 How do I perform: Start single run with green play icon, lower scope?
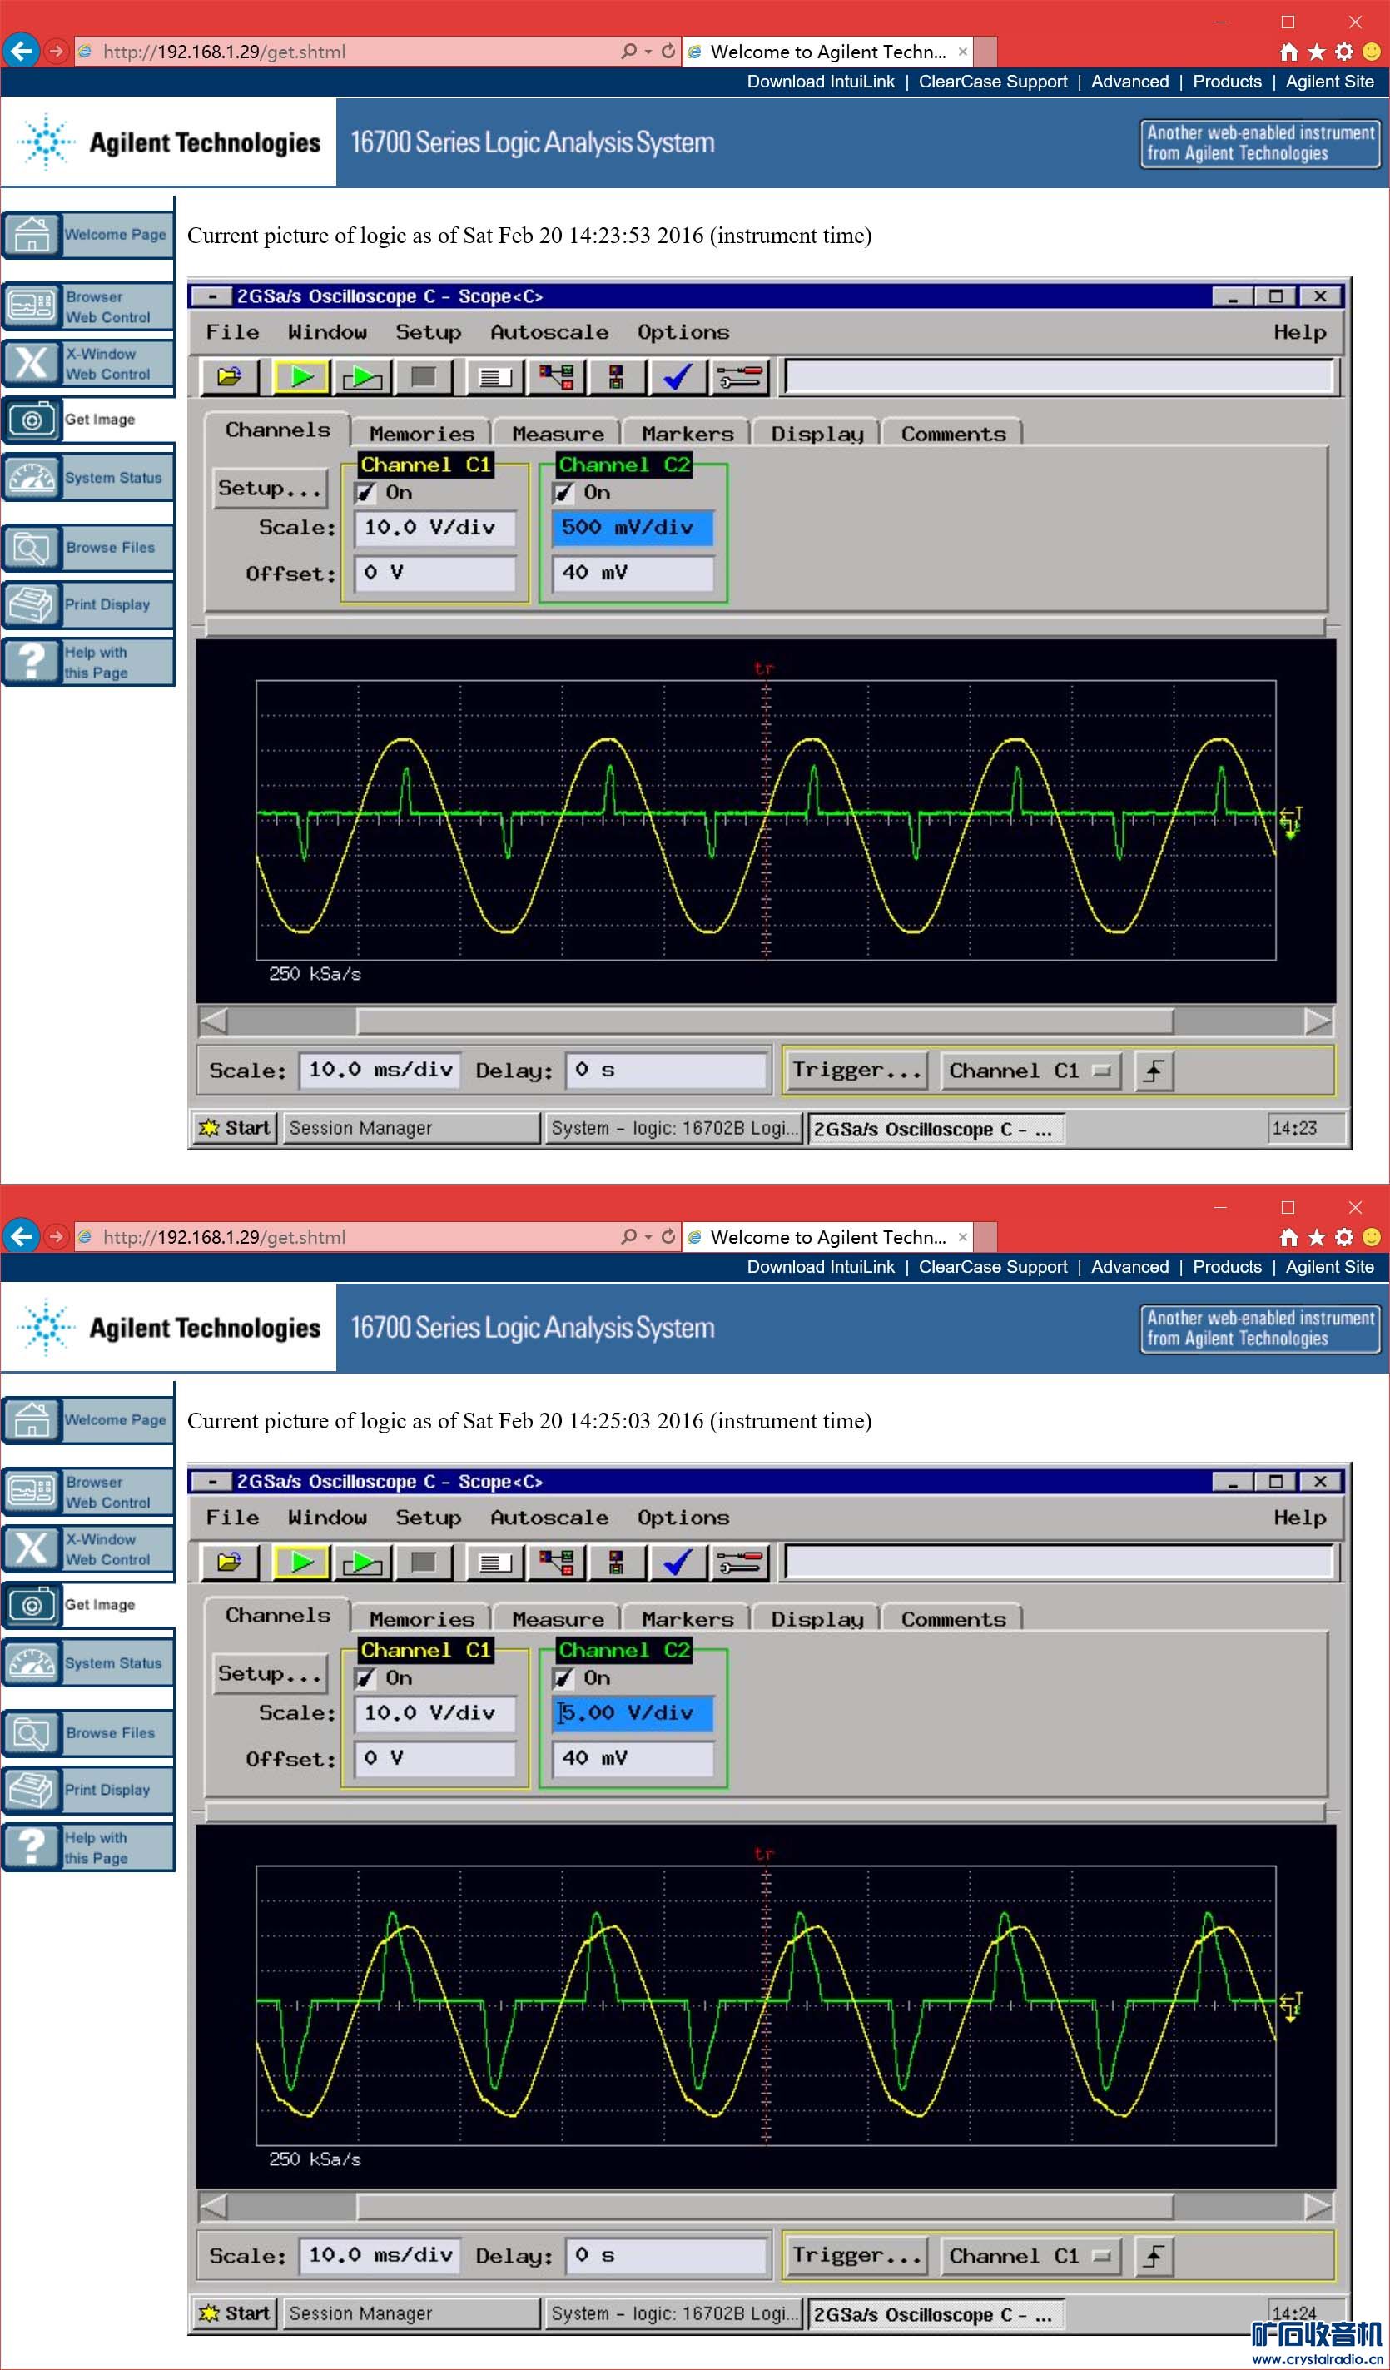pyautogui.click(x=301, y=1563)
